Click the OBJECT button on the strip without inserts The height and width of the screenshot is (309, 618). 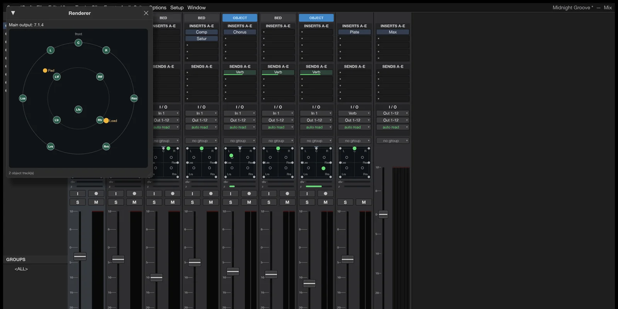[316, 18]
